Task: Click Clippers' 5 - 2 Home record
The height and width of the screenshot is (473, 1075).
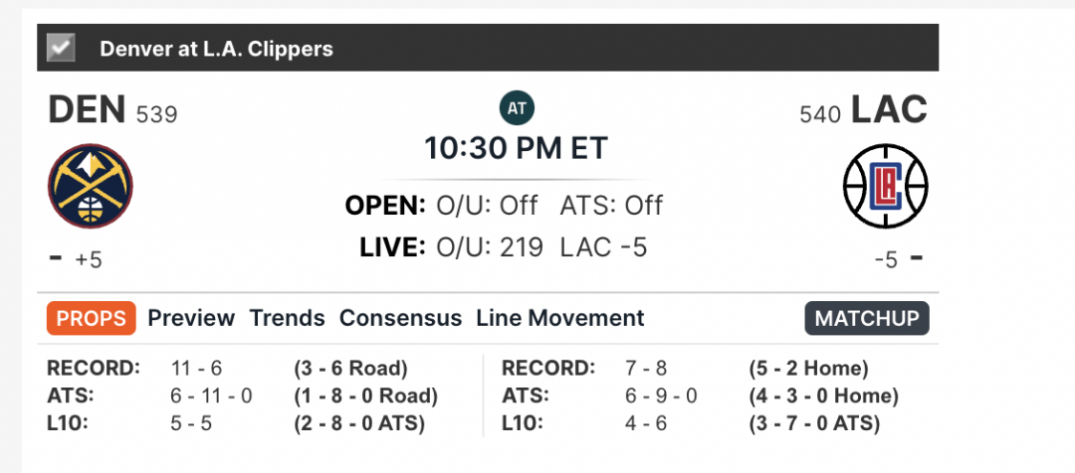Action: [x=808, y=369]
